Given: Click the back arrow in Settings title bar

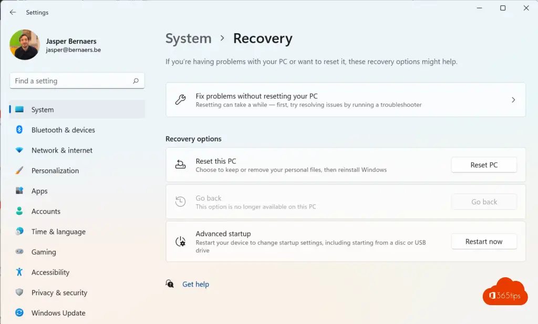Looking at the screenshot, I should tap(13, 13).
